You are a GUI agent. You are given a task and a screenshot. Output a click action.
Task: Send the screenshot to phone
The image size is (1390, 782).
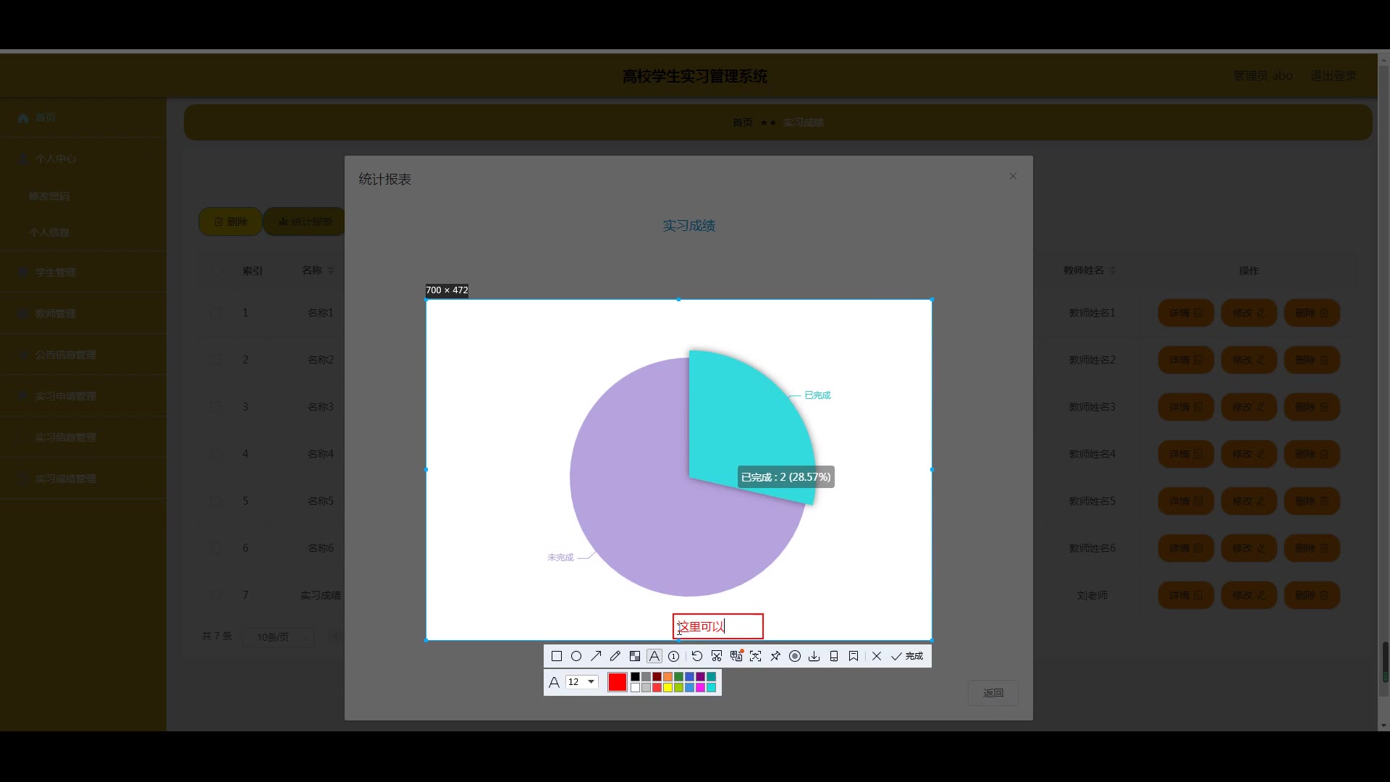[x=834, y=656]
